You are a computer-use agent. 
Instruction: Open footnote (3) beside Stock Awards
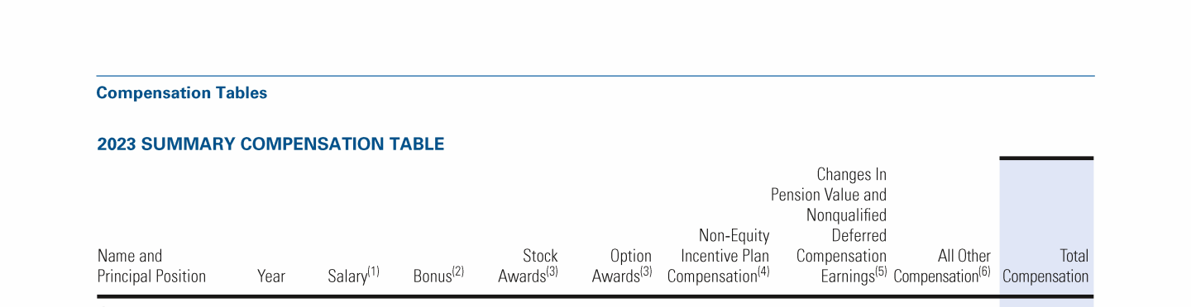pos(552,272)
